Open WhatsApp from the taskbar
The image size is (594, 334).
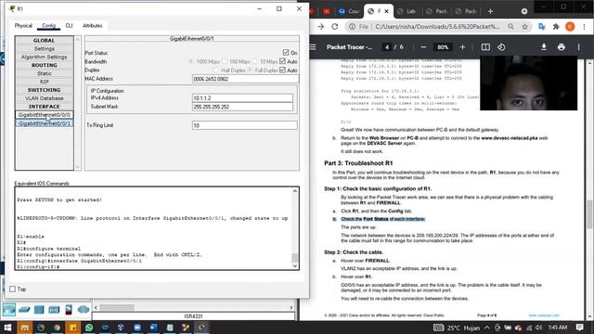click(x=89, y=328)
